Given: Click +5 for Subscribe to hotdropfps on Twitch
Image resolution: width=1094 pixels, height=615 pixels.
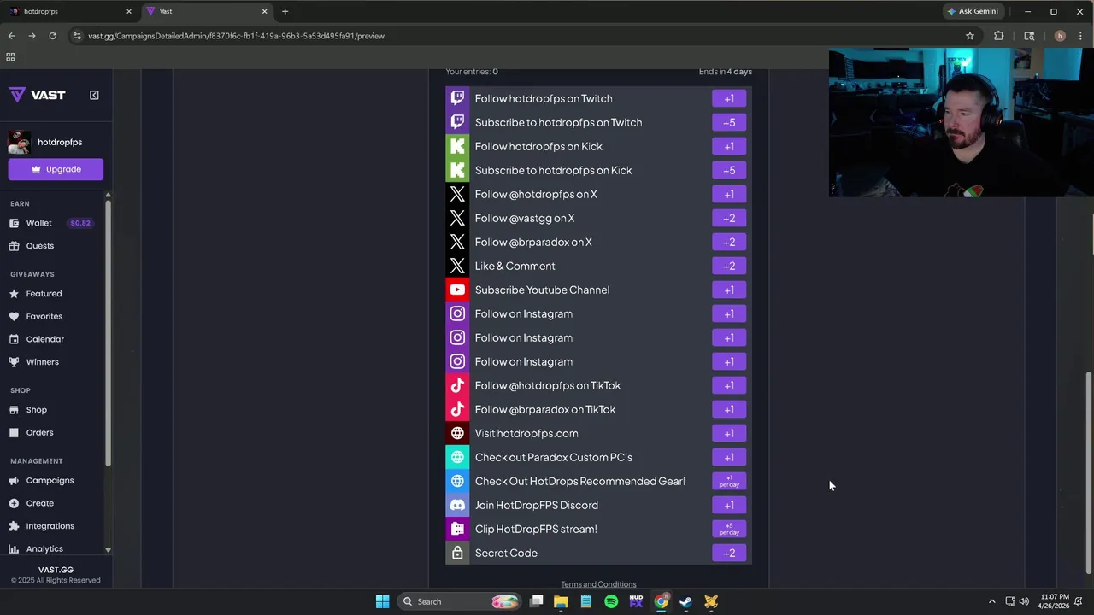Looking at the screenshot, I should coord(729,122).
